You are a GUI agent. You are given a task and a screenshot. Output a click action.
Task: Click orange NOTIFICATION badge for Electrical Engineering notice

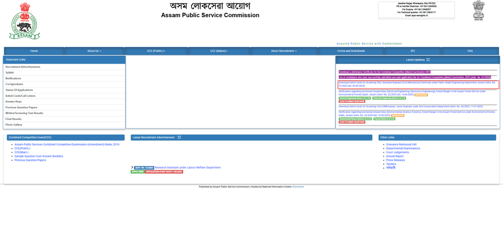point(421,95)
